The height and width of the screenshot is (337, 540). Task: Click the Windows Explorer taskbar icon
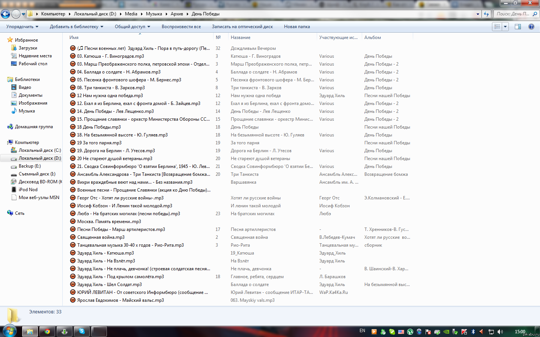(x=30, y=331)
